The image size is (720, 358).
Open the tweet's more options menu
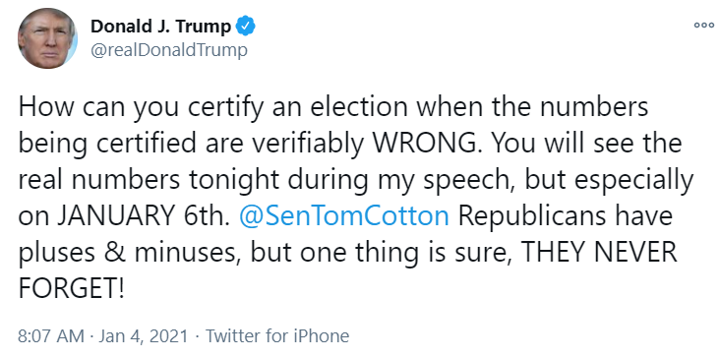point(703,26)
